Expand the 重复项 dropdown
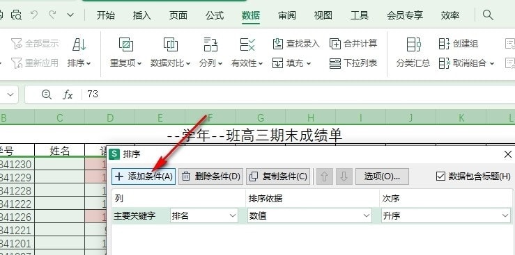Screen dimensions: 515x255 [139, 63]
